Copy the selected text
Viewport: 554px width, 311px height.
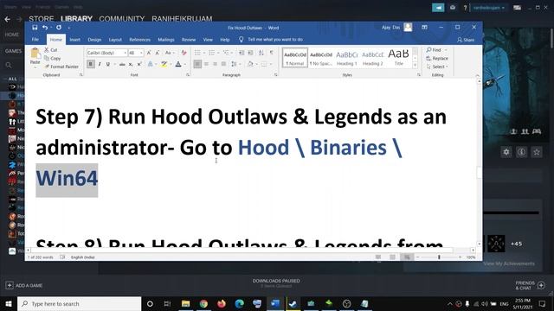52,58
